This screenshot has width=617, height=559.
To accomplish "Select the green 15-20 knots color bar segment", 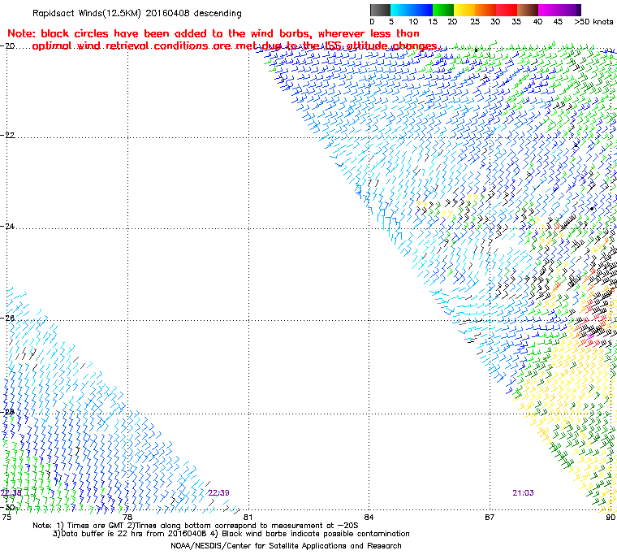I will pos(443,10).
